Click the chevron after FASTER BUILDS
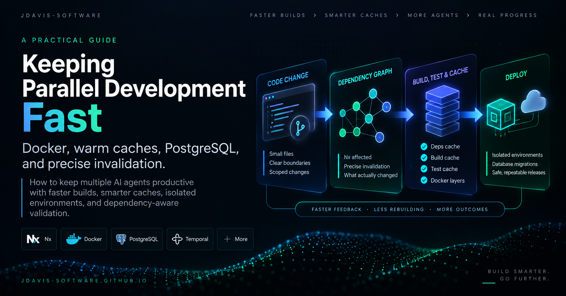The width and height of the screenshot is (566, 296). 315,15
